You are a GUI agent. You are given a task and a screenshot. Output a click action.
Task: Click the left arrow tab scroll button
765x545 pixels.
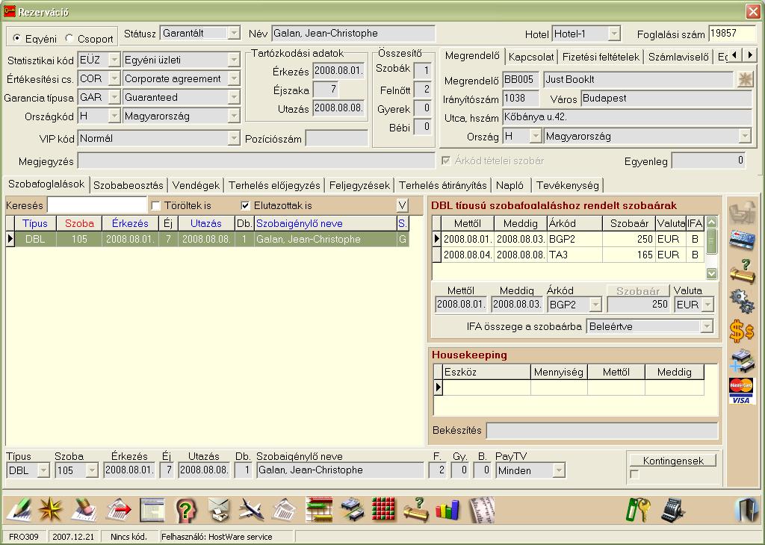tap(735, 55)
